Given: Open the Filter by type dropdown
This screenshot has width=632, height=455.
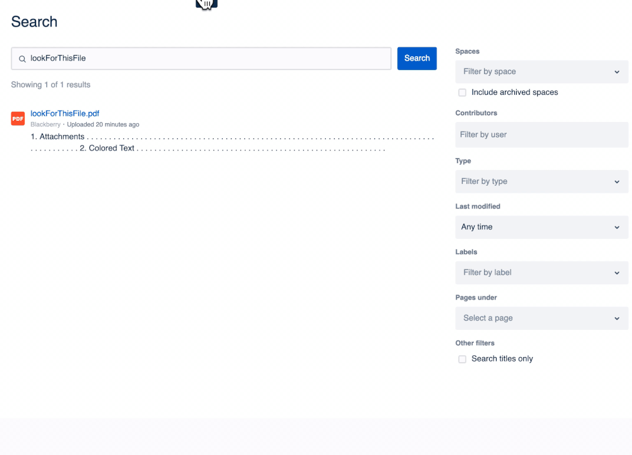Looking at the screenshot, I should [542, 181].
